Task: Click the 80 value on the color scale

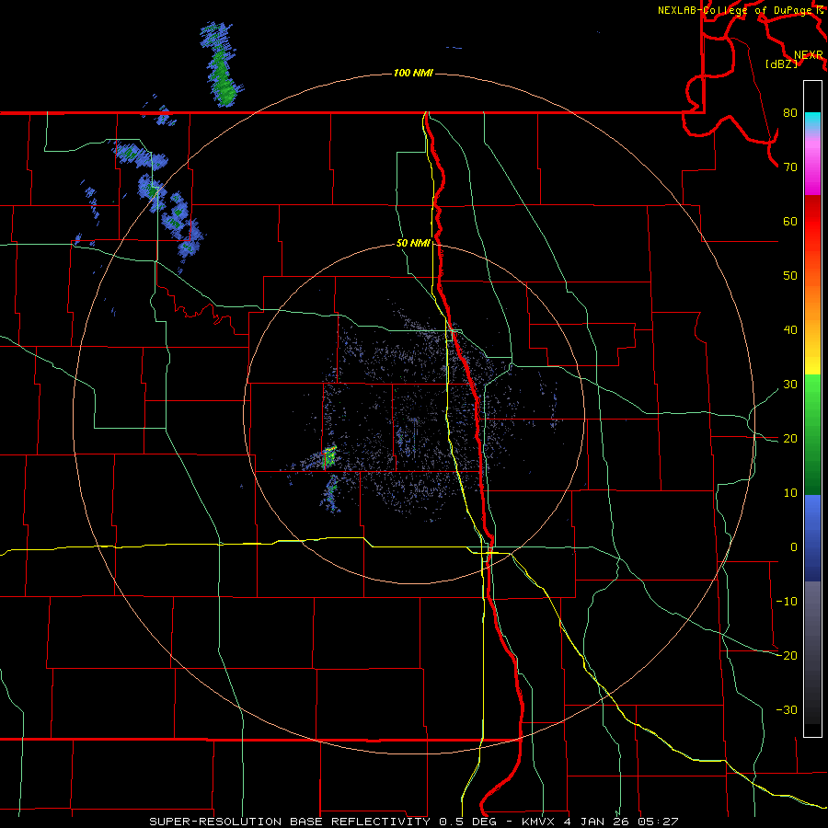Action: (790, 113)
